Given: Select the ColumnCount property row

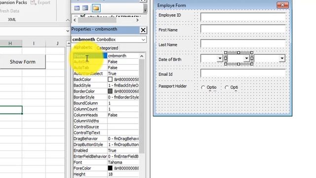Looking at the screenshot, I should [106, 109].
